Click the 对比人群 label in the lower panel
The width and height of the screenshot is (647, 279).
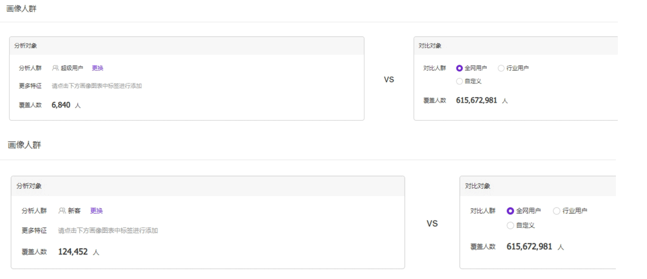click(483, 211)
